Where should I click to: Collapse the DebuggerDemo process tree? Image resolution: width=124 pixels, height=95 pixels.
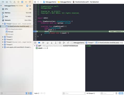point(1,6)
